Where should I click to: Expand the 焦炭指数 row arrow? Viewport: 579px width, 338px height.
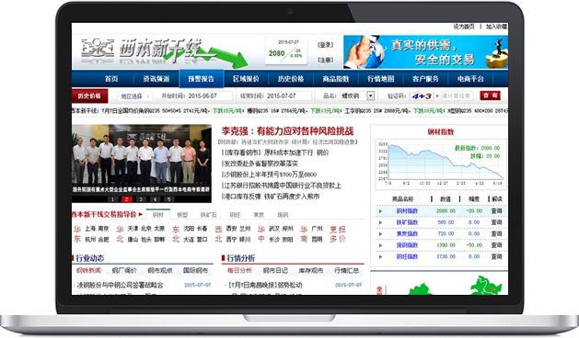[x=380, y=234]
